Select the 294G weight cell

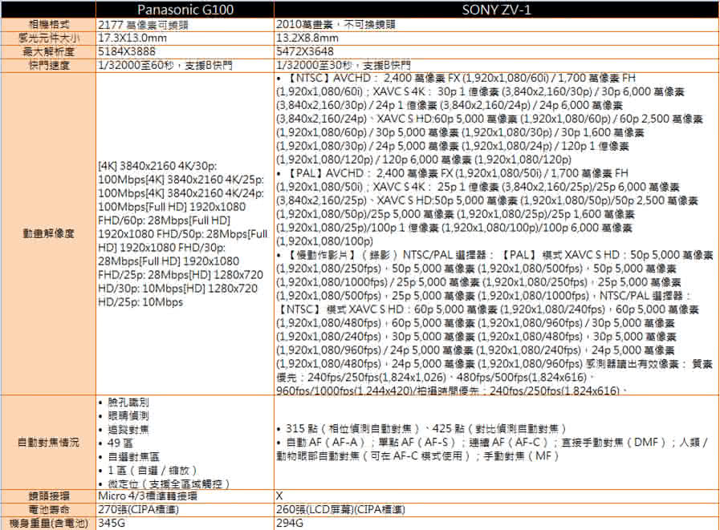(x=289, y=523)
